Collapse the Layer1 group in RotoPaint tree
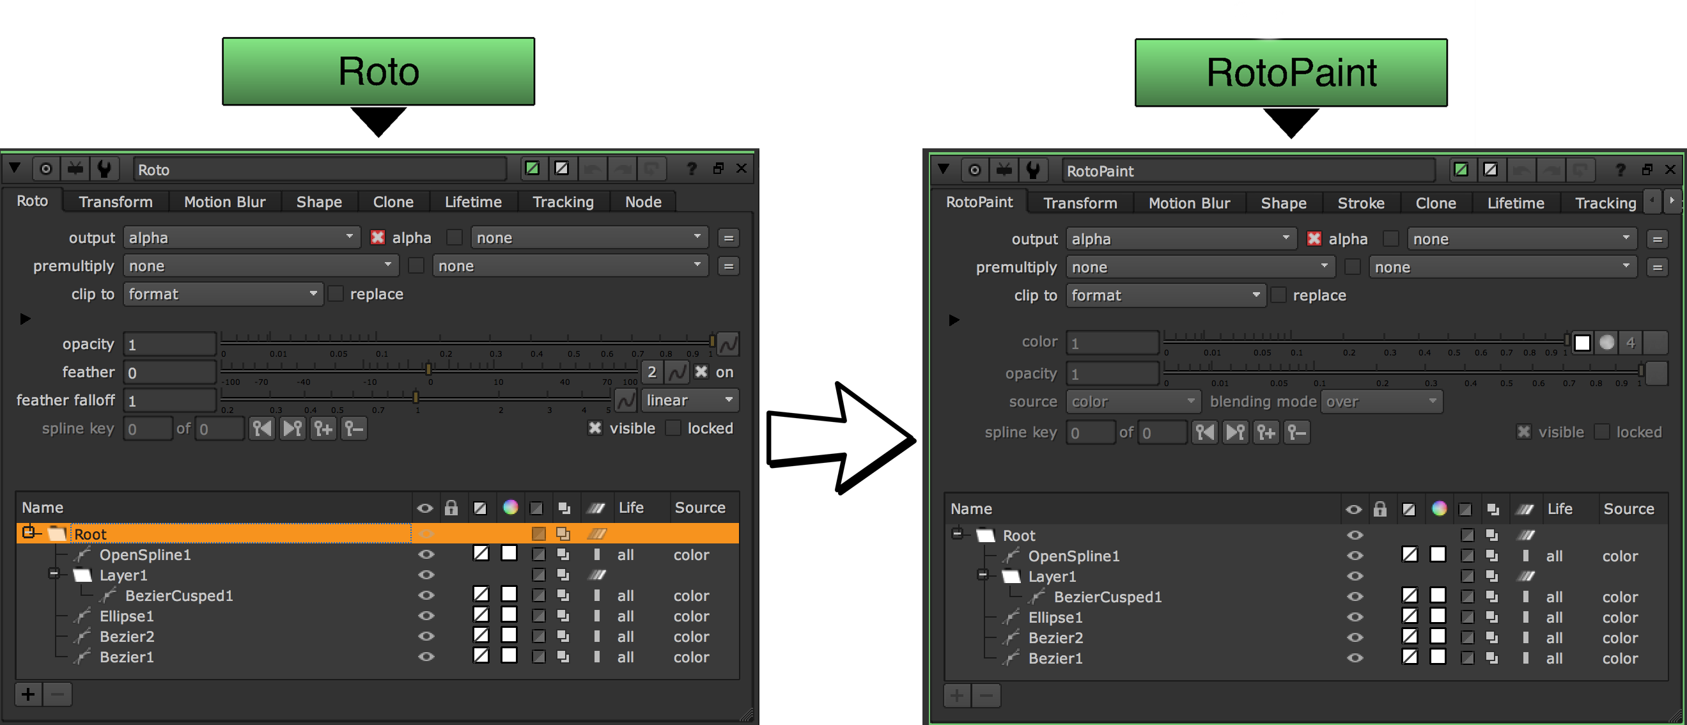1687x725 pixels. [x=983, y=575]
